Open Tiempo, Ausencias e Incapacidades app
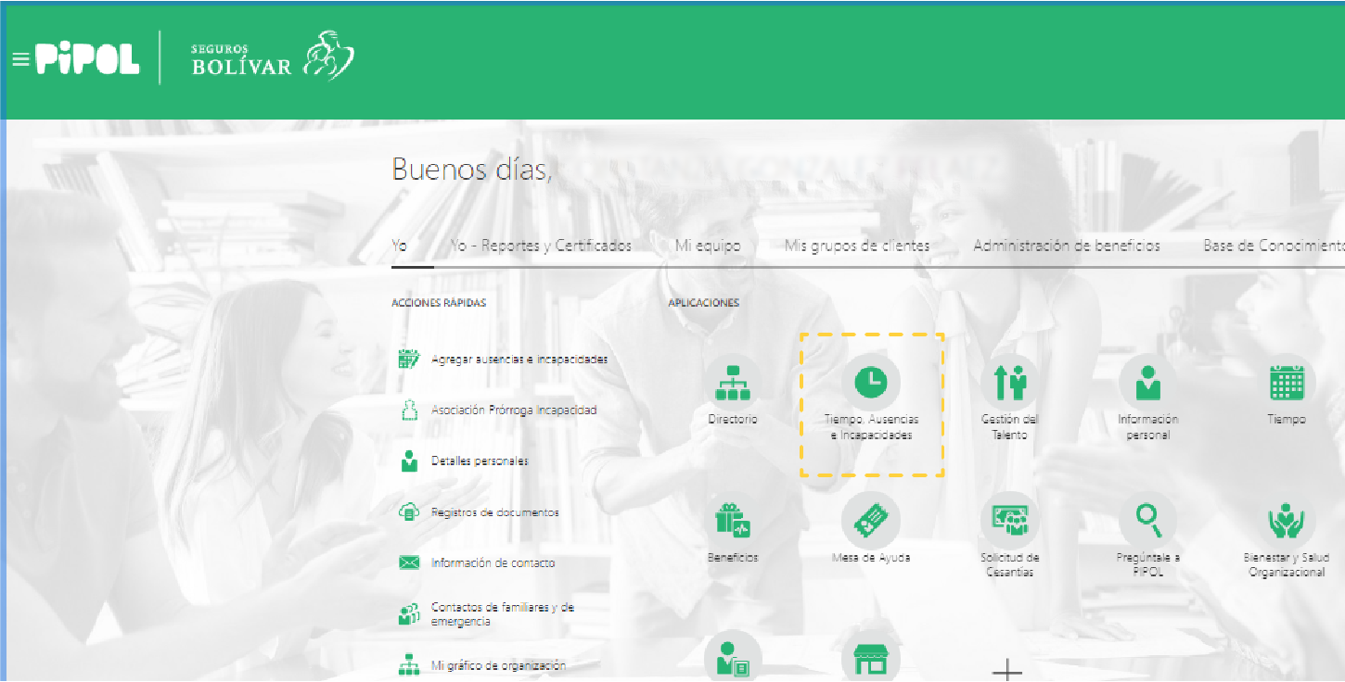This screenshot has width=1345, height=682. coord(871,383)
